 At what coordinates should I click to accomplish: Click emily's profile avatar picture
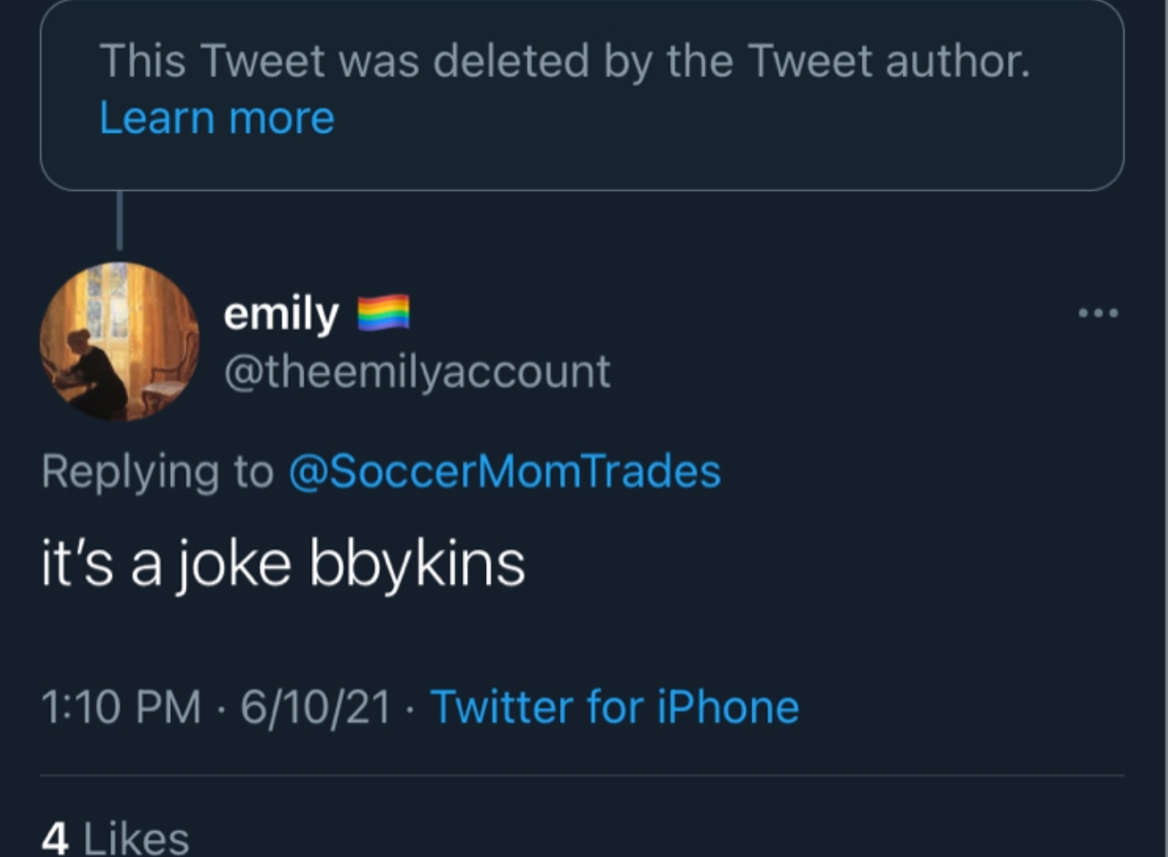119,342
